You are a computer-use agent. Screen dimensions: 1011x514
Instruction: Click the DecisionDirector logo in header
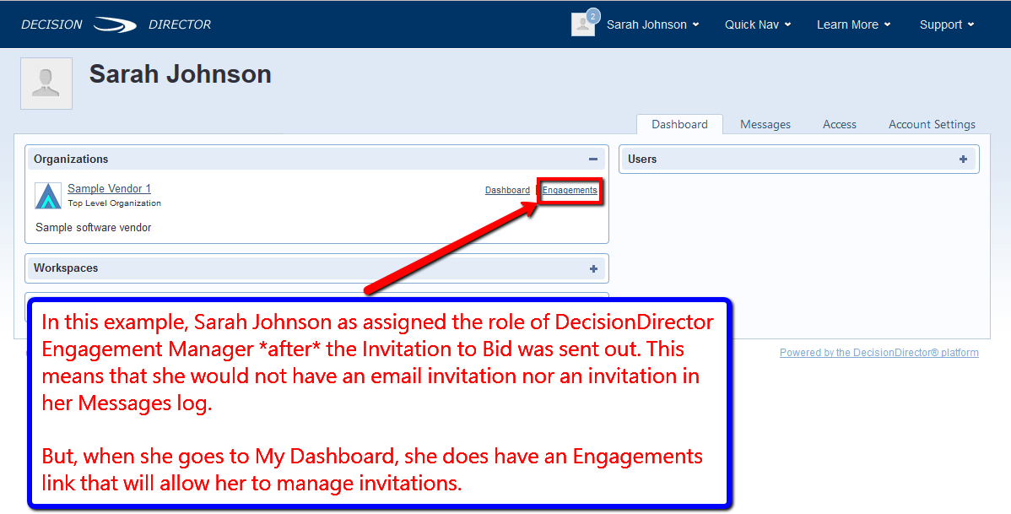116,24
